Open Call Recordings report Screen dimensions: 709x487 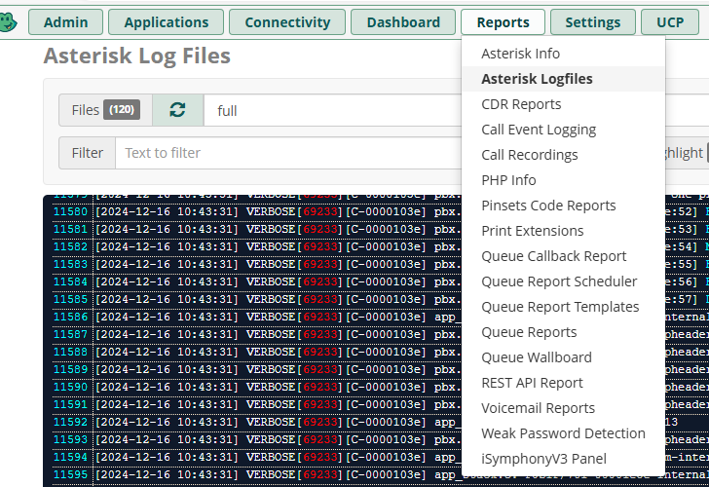pos(563,155)
